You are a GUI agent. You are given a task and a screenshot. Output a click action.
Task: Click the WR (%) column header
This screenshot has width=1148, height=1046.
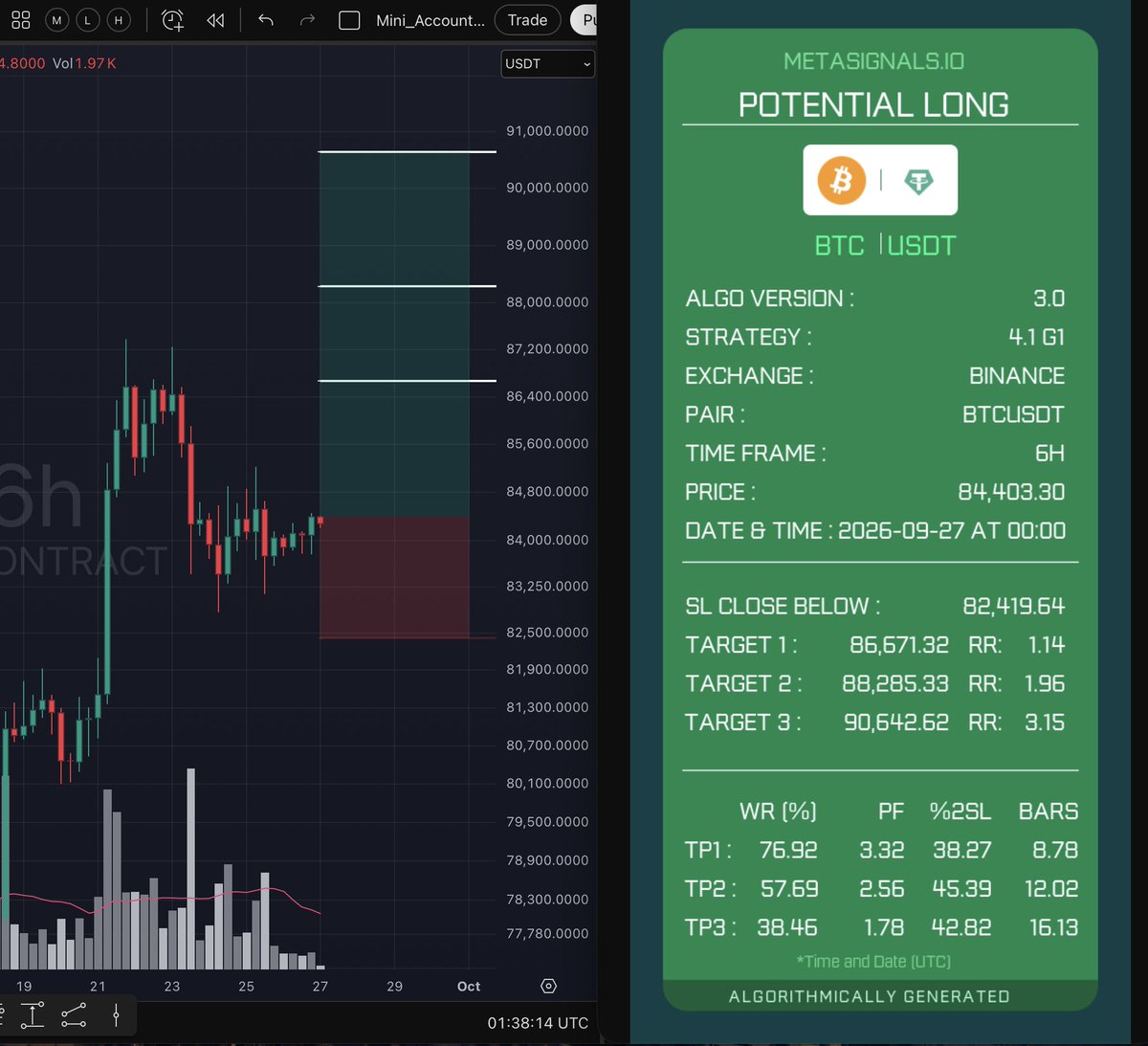point(778,812)
